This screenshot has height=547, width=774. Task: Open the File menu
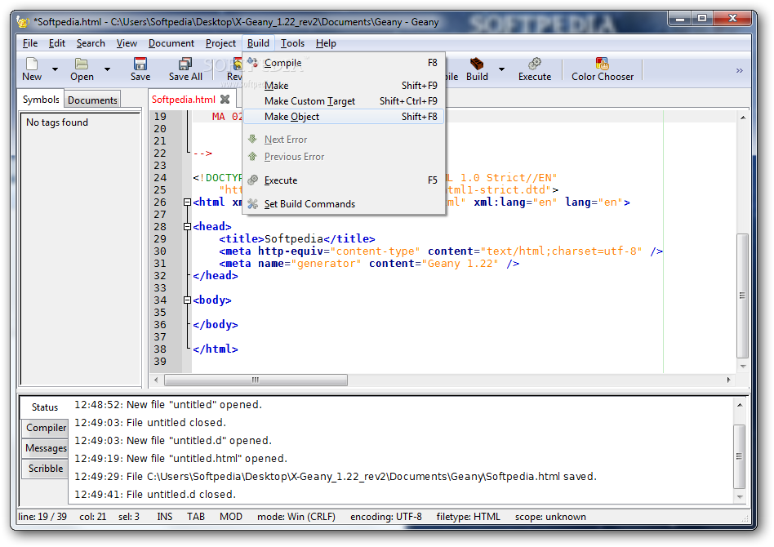tap(30, 43)
